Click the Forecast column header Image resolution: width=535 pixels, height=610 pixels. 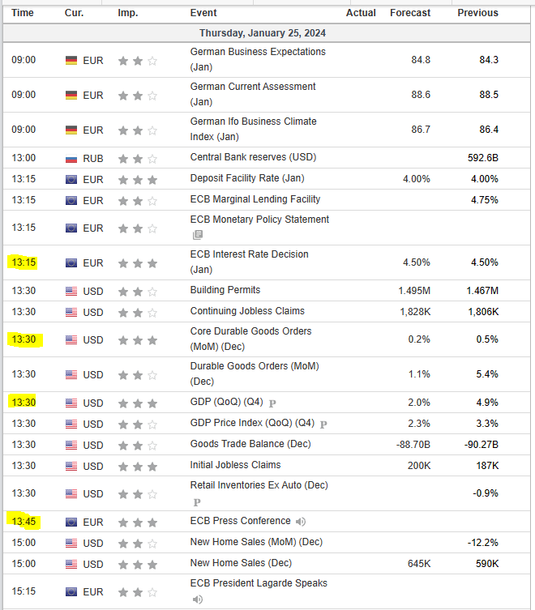point(410,13)
